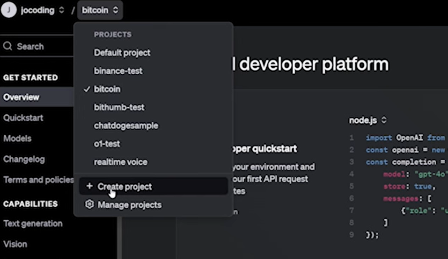
Task: Open the Vision capability page
Action: (x=15, y=244)
